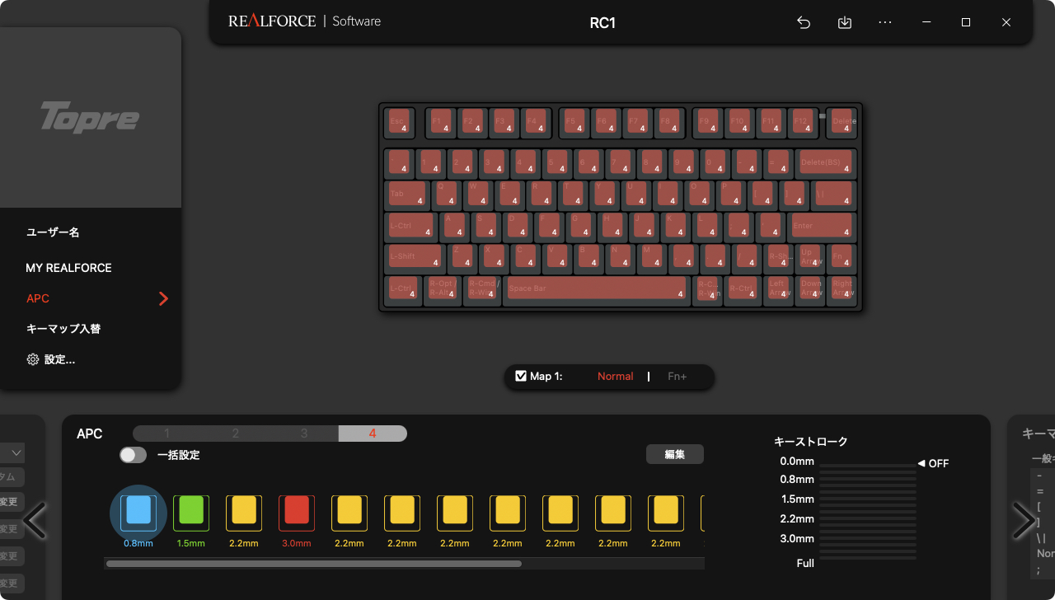Viewport: 1055px width, 600px height.
Task: Click the write-to-keyboard download icon
Action: point(844,22)
